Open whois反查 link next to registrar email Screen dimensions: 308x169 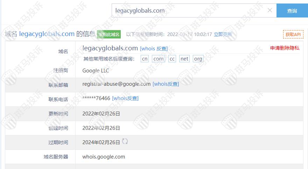[166, 84]
